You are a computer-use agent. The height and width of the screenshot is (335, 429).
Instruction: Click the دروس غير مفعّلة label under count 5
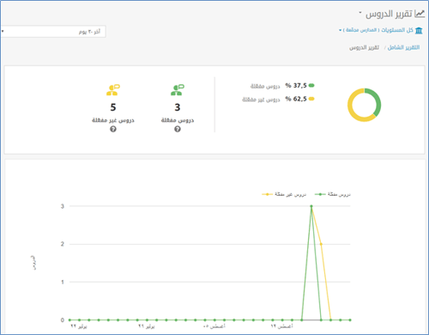(113, 120)
